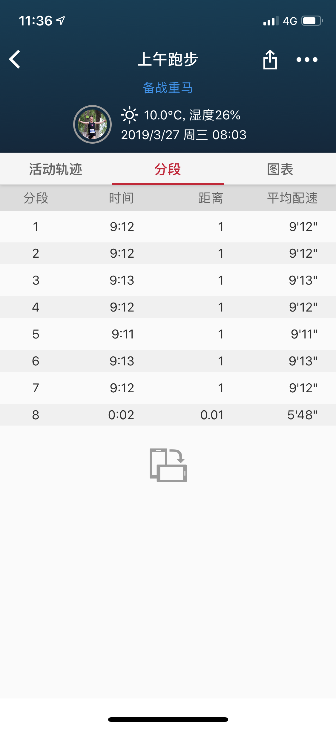Tap the 上午跑步 activity title
336x729 pixels.
pyautogui.click(x=168, y=59)
